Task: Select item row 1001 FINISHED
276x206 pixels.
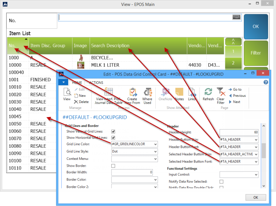Action: coord(32,80)
